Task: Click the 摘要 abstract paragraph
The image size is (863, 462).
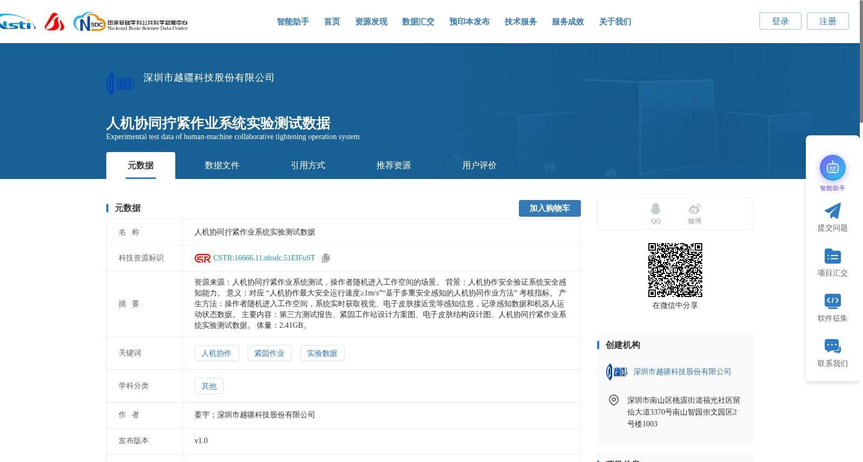Action: click(380, 304)
